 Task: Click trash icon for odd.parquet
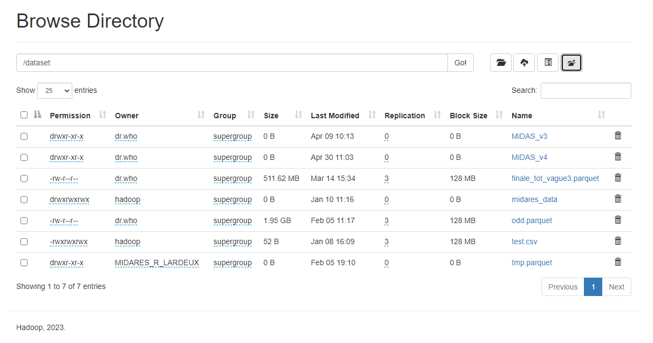click(618, 220)
